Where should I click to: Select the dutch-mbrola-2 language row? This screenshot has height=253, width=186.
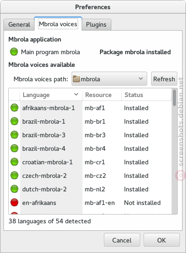pyautogui.click(x=90, y=189)
